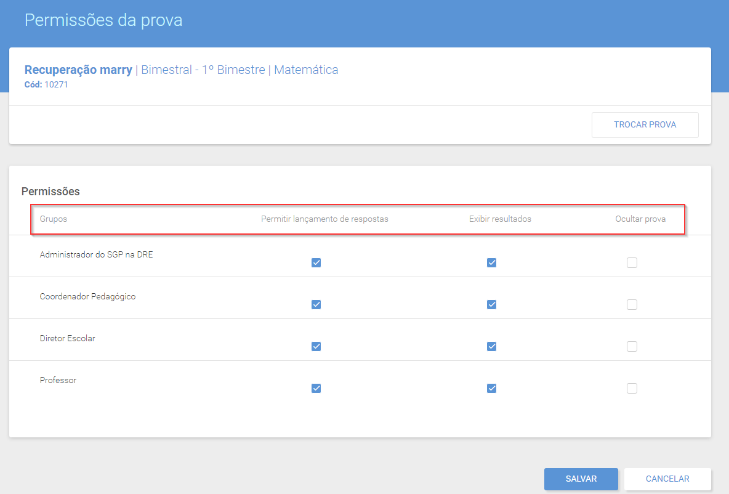Uncheck response entry for Diretor Escolar

(x=316, y=347)
